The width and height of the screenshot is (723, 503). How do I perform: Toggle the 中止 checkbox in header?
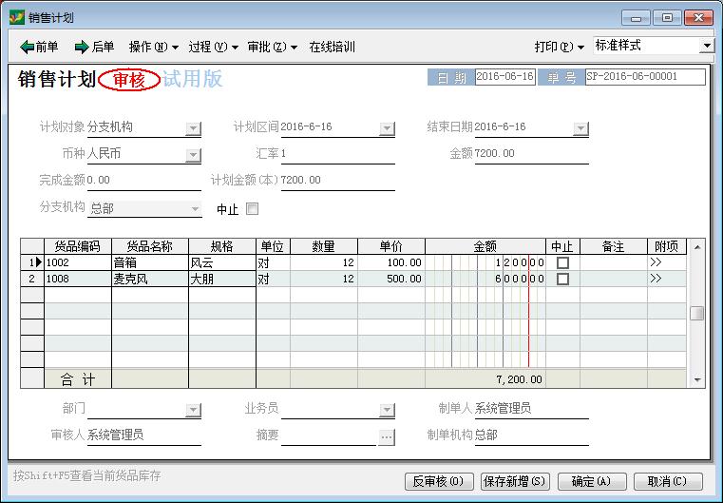coord(252,208)
